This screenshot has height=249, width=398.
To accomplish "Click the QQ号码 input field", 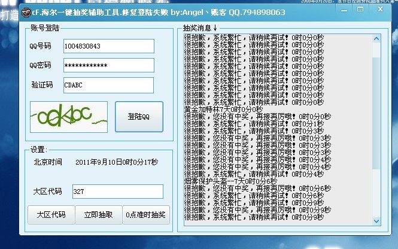I will (x=109, y=46).
